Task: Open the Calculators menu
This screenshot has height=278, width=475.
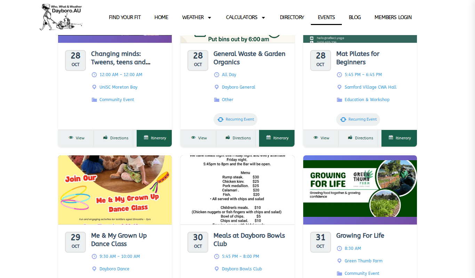Action: [242, 17]
